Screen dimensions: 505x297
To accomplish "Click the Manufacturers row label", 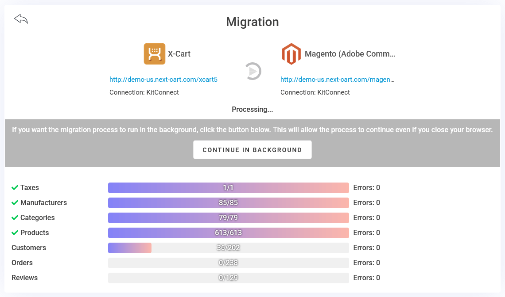I will click(43, 203).
